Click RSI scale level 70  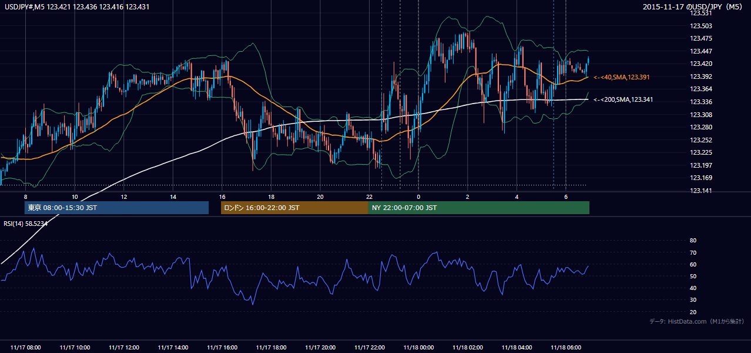tap(693, 252)
